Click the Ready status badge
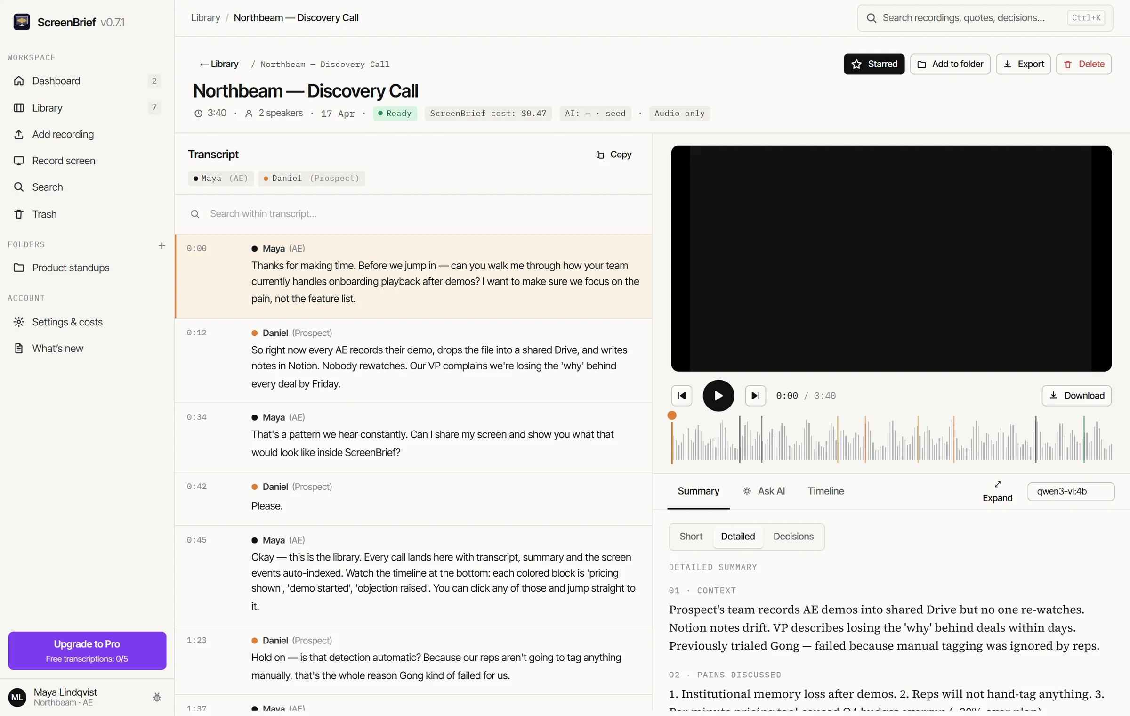 pyautogui.click(x=395, y=114)
